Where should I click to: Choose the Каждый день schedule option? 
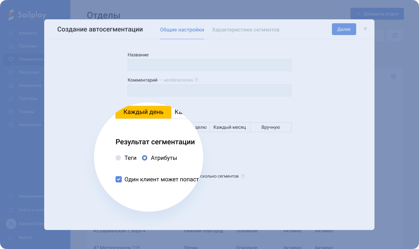143,112
